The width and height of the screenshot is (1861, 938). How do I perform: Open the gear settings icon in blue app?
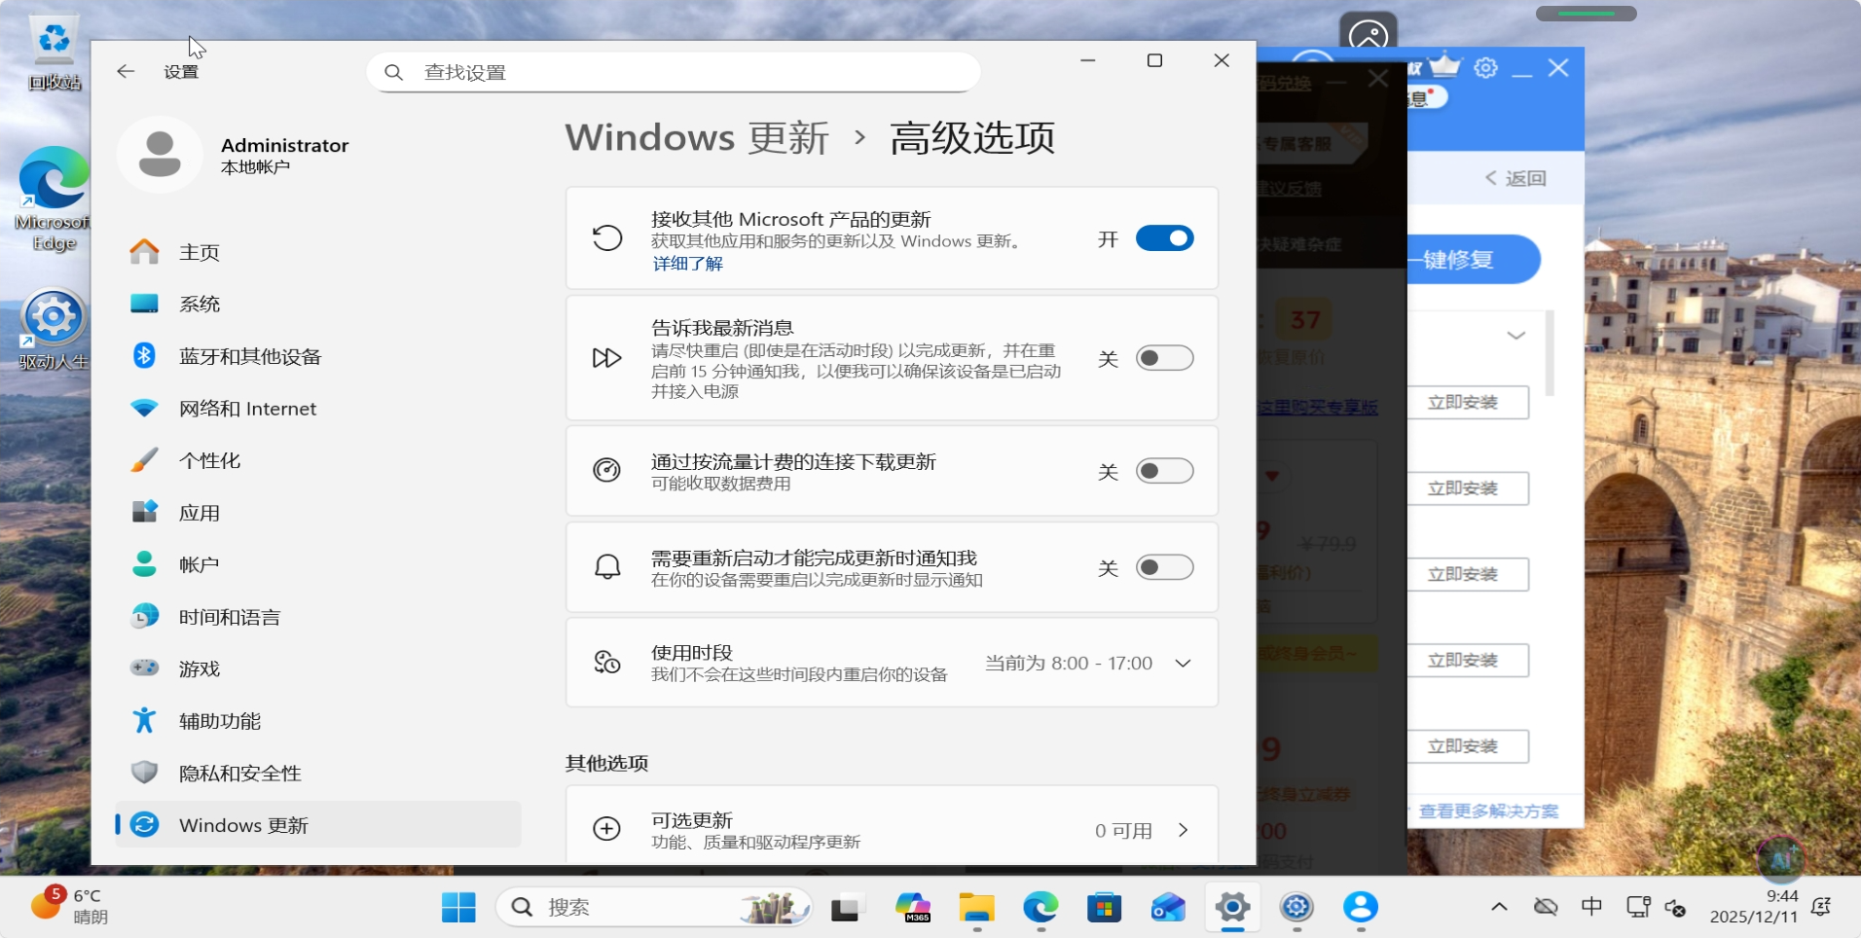[x=1485, y=68]
